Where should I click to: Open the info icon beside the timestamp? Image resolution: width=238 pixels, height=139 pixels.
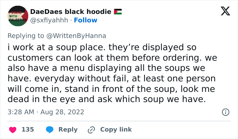pos(225,112)
